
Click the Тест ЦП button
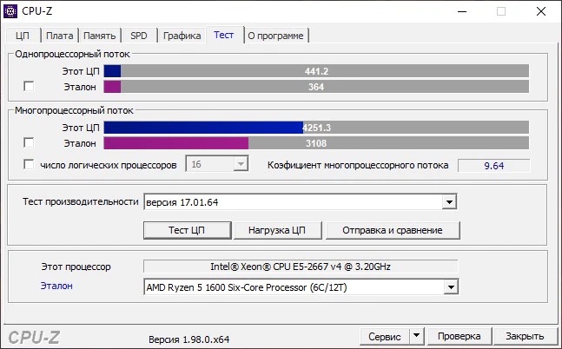click(187, 230)
